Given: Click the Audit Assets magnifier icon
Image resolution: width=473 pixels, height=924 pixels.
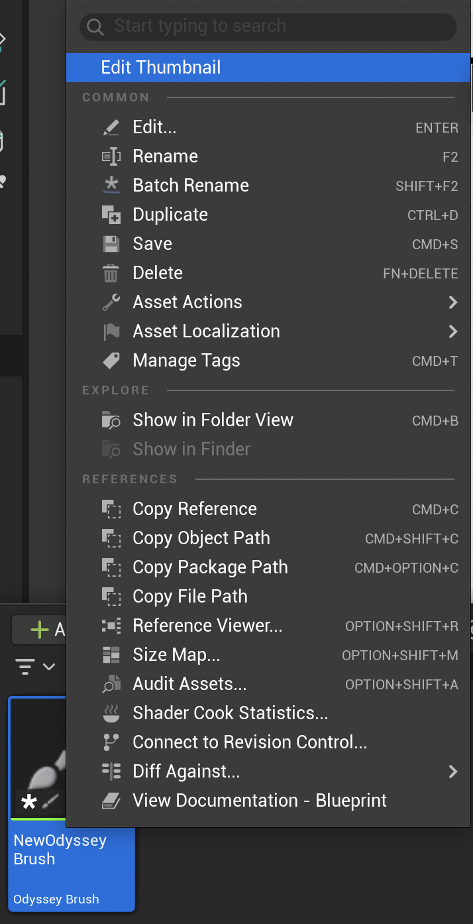Looking at the screenshot, I should click(111, 684).
